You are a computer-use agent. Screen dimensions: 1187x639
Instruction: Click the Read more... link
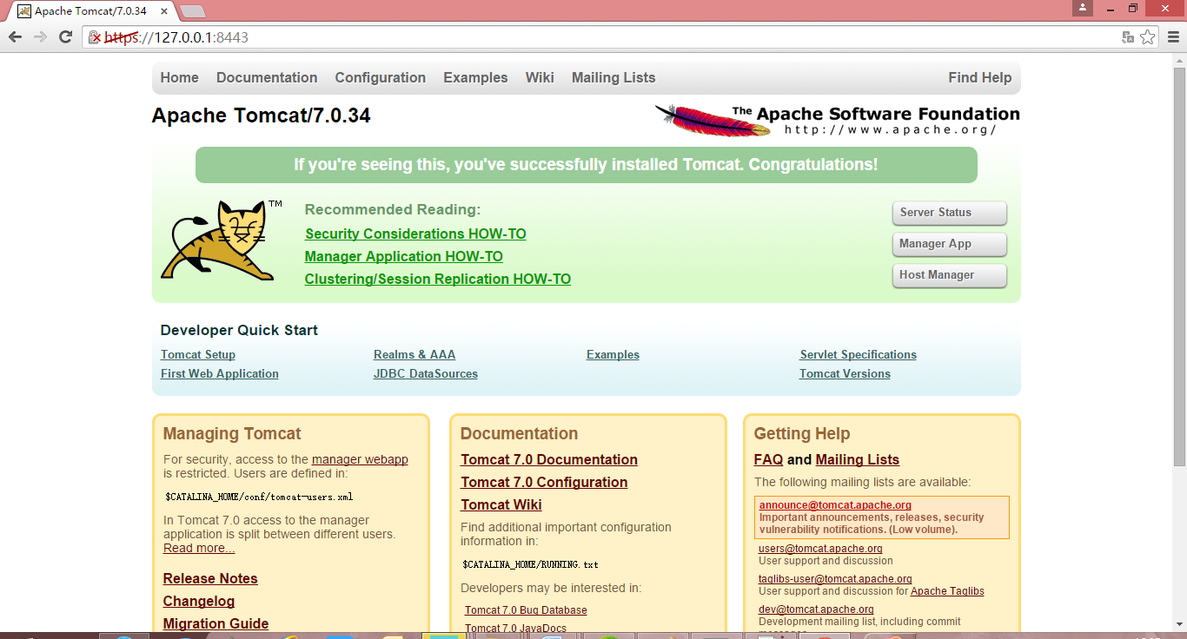(199, 548)
